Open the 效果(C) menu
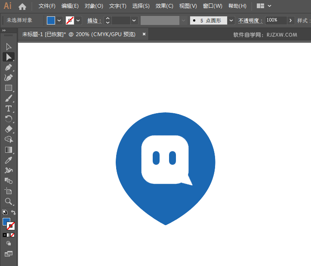This screenshot has height=266, width=311. (164, 6)
